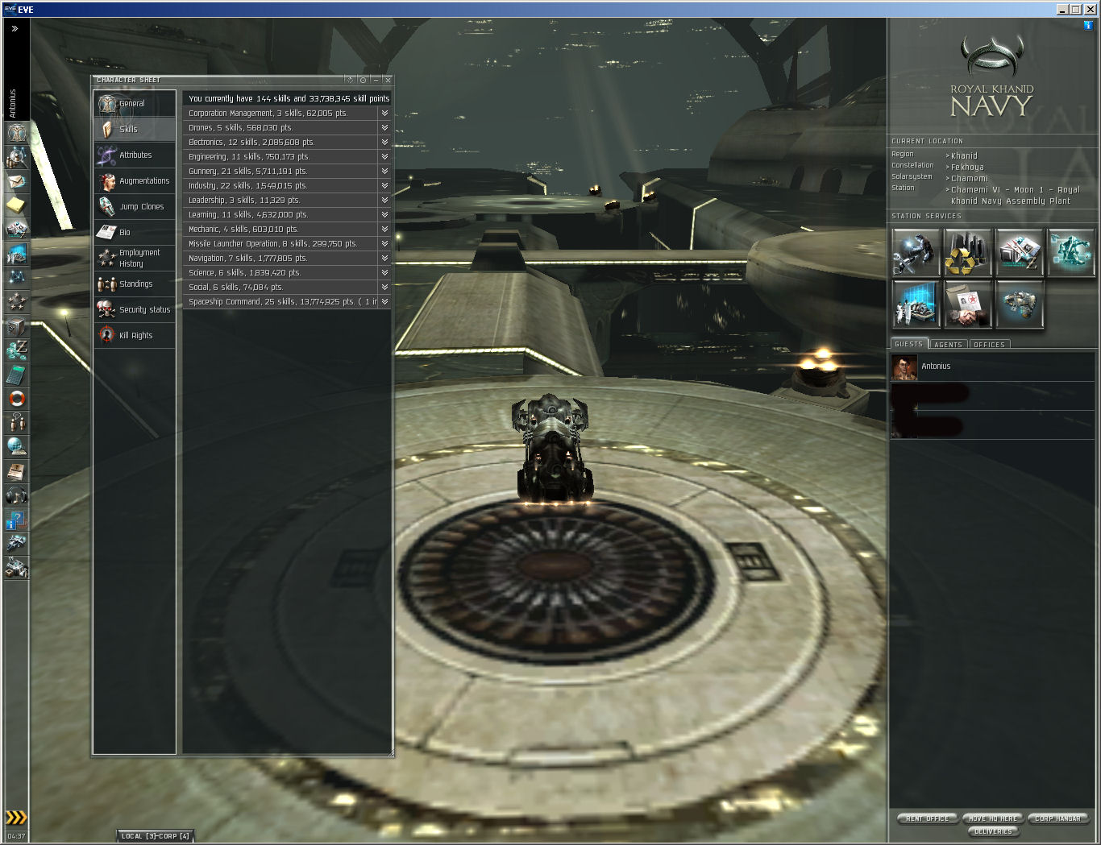
Task: Open the mail envelope icon in Neocom
Action: pyautogui.click(x=16, y=181)
